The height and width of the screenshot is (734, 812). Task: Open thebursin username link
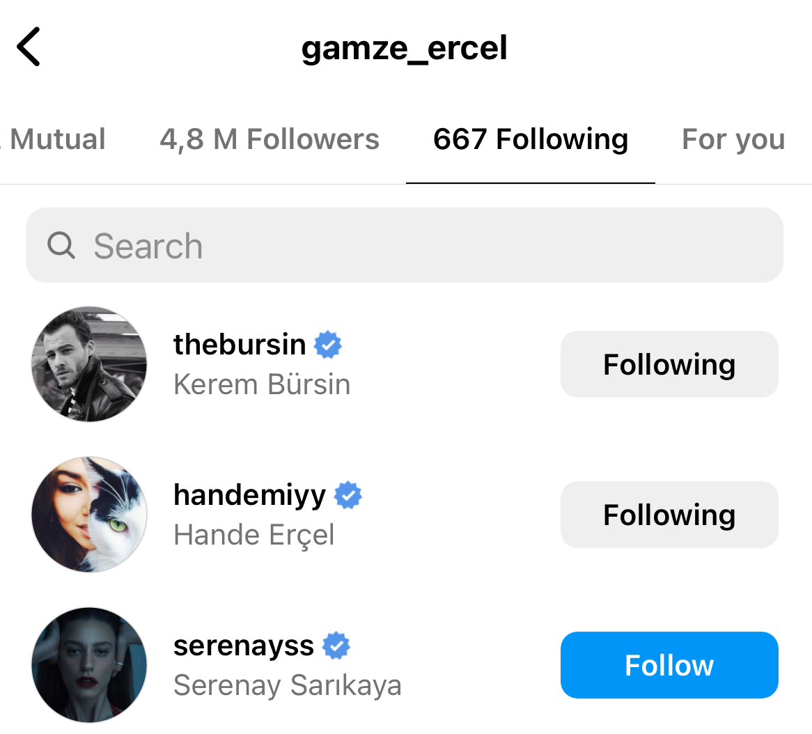[x=240, y=345]
